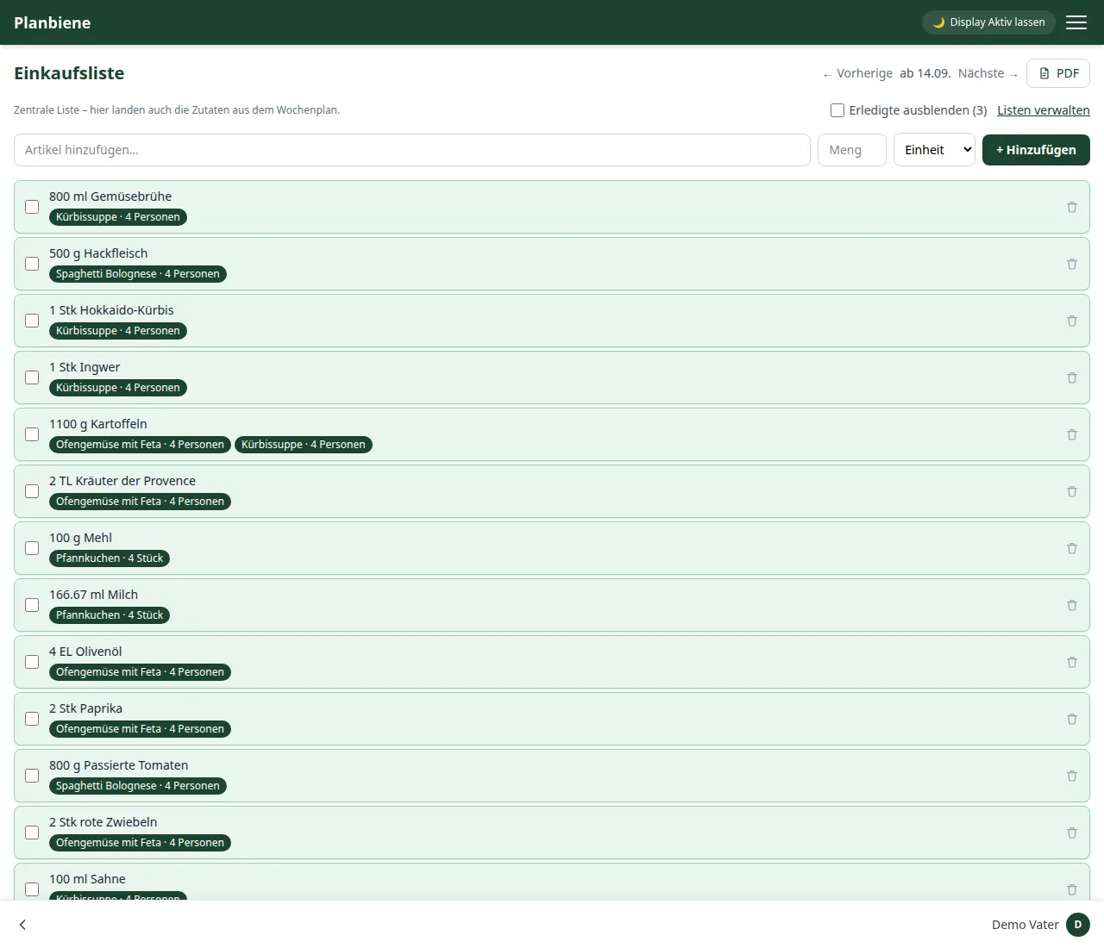Go to Nächste week
The height and width of the screenshot is (948, 1104).
[988, 73]
